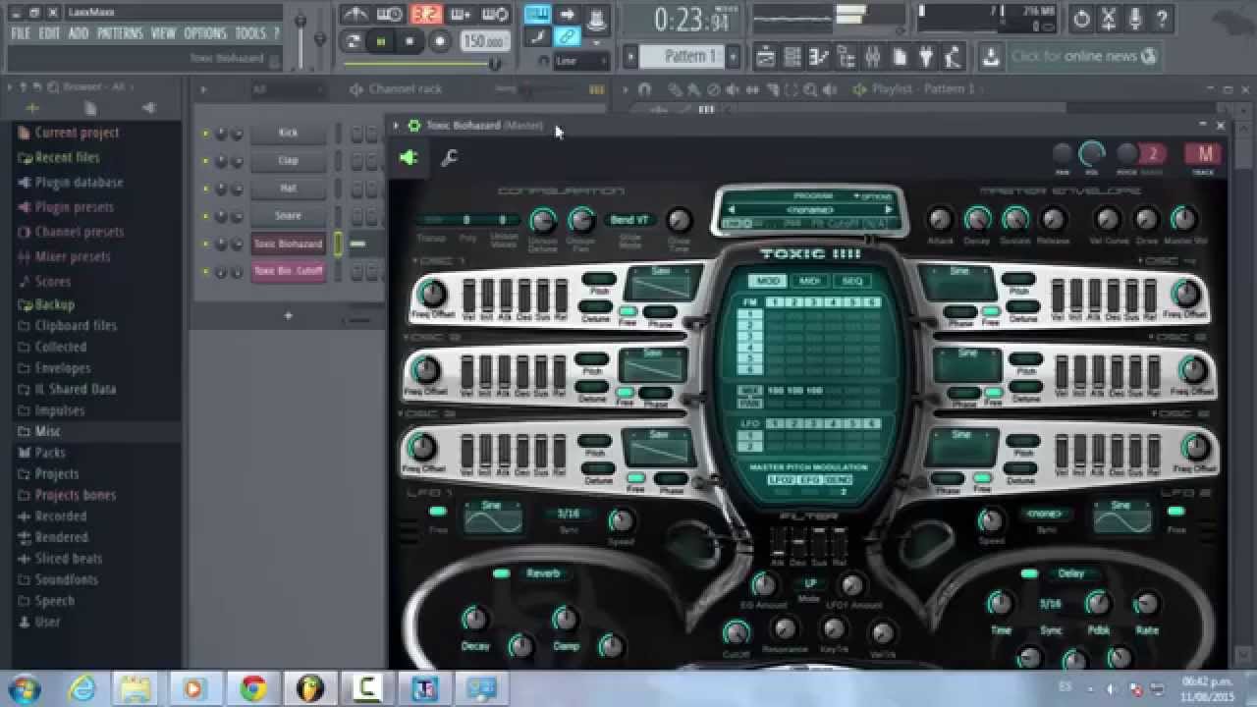Viewport: 1257px width, 707px height.
Task: Click the metronome icon in transport
Action: click(355, 15)
